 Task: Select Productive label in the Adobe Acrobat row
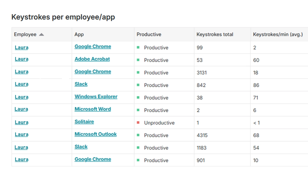pos(156,60)
